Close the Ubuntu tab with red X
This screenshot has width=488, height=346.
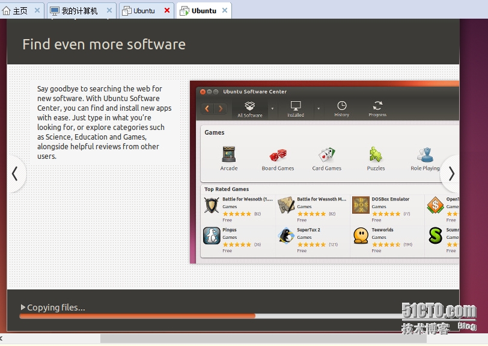pyautogui.click(x=167, y=10)
